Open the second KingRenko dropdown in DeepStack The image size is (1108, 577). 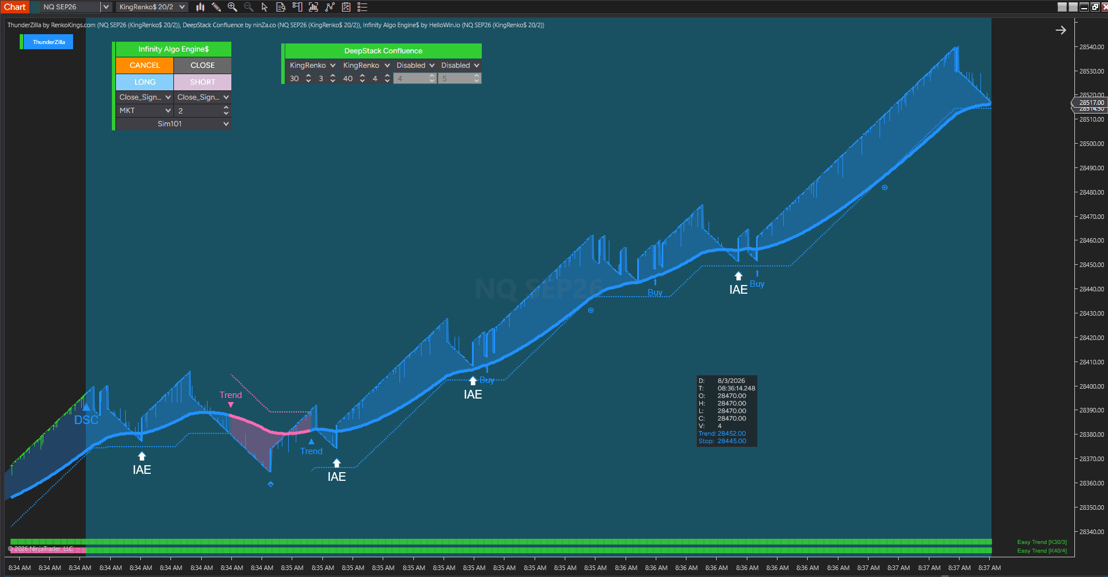(x=366, y=65)
